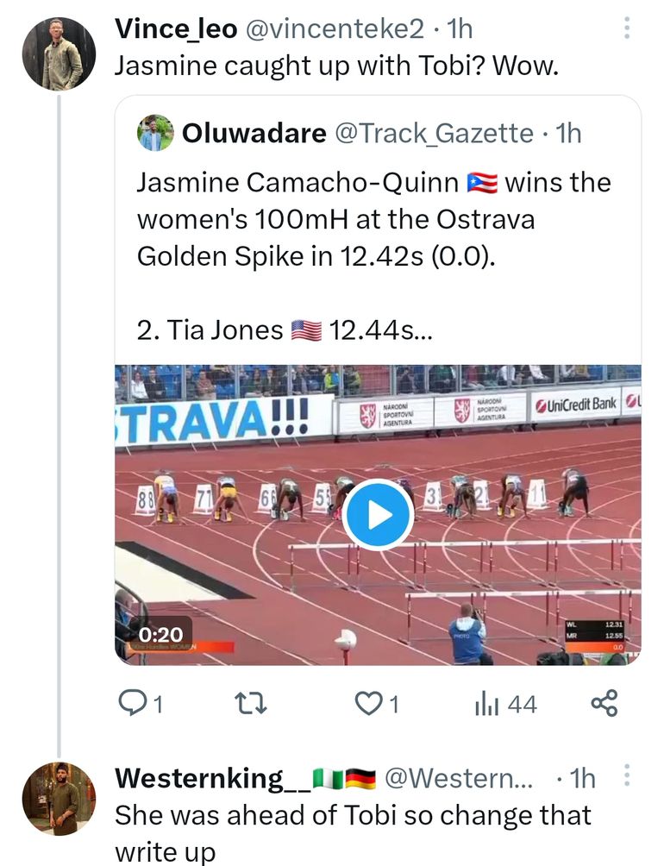Open the @vincenteke2 handle link

(335, 29)
